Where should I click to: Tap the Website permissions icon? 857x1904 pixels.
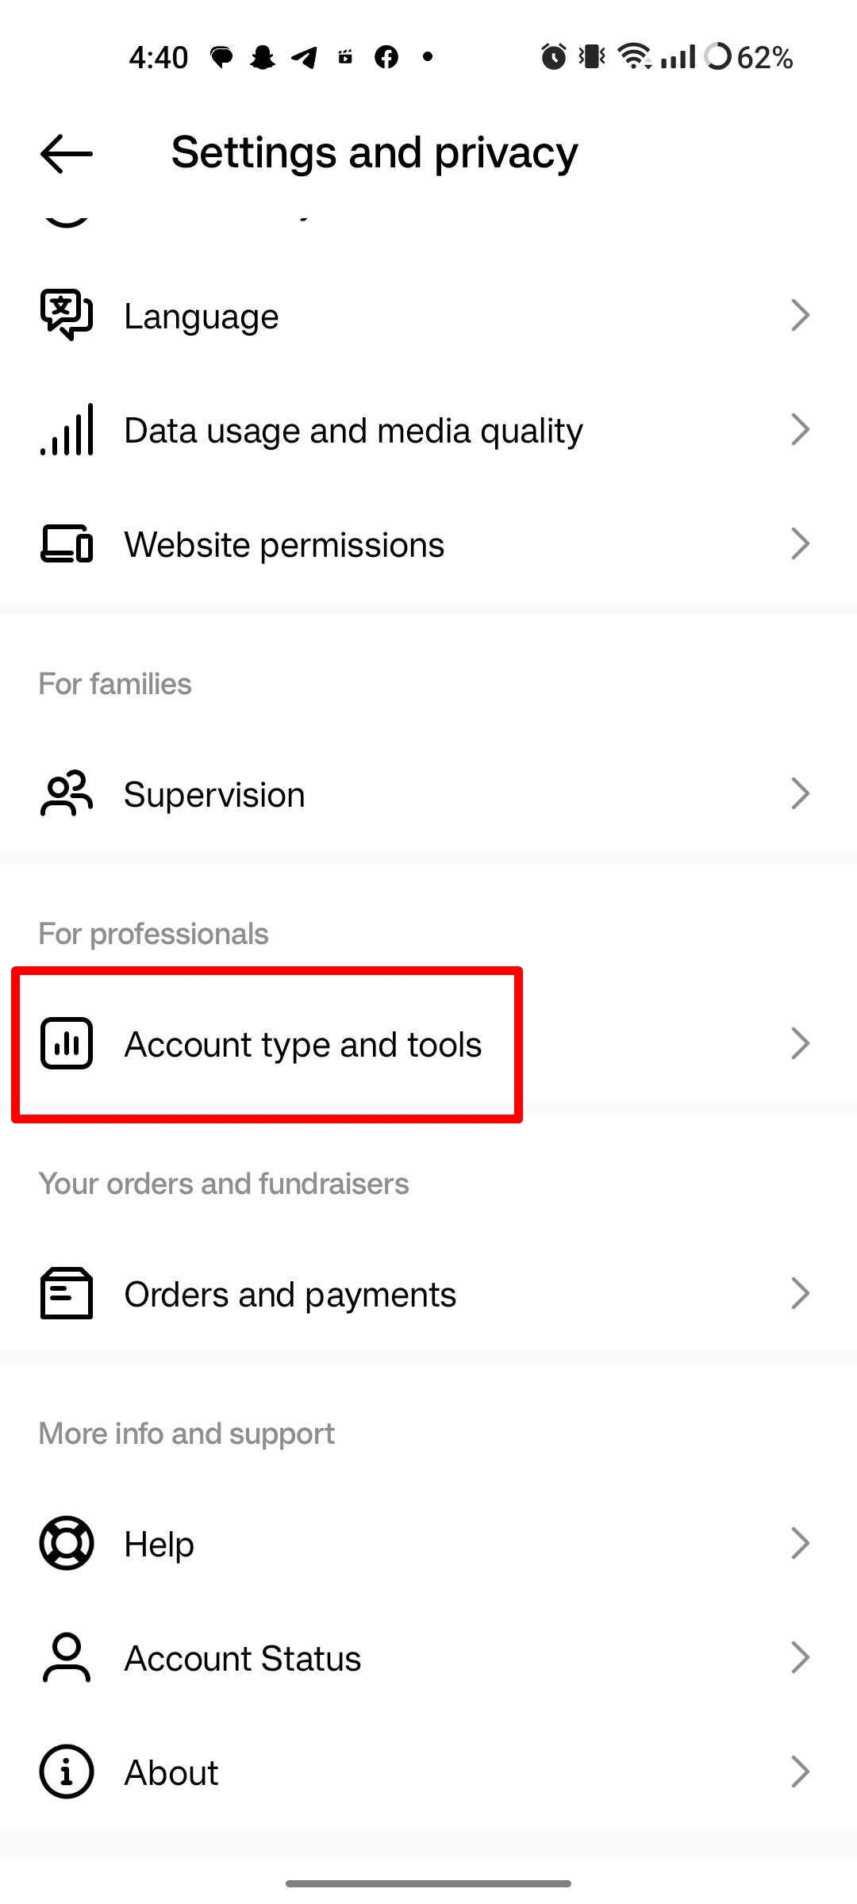click(x=66, y=543)
